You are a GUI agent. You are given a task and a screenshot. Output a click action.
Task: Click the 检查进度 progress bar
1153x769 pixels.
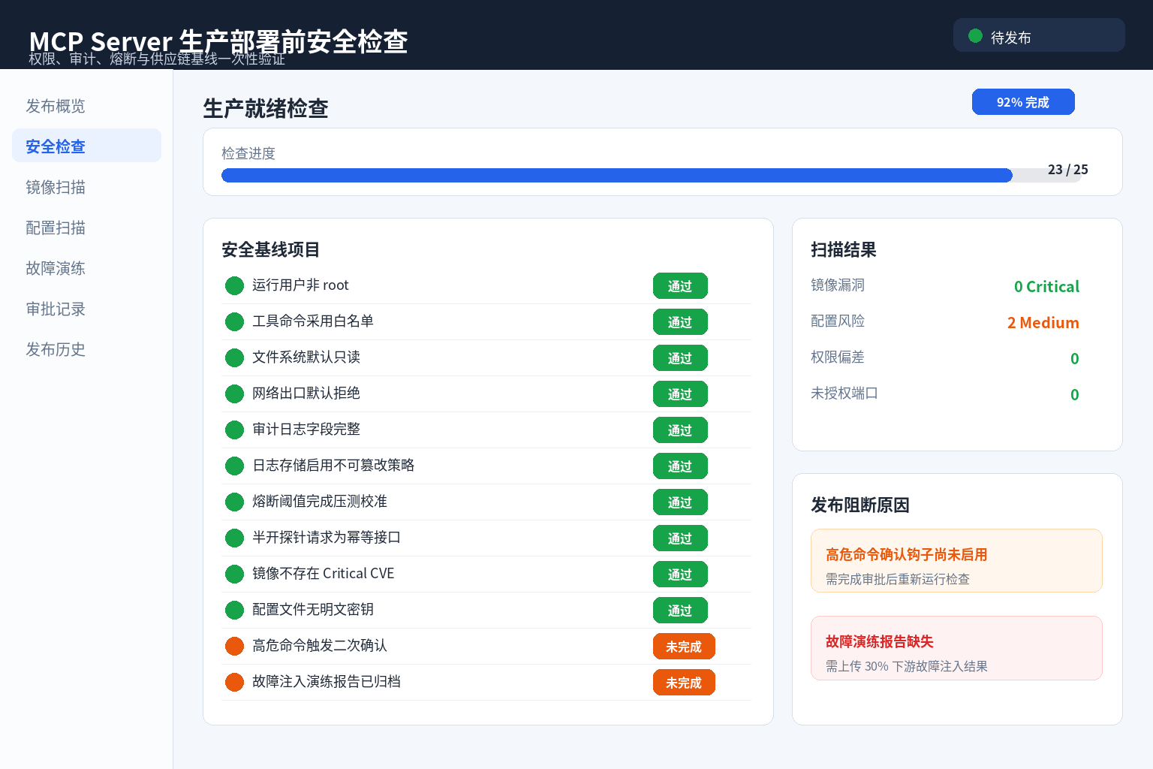coord(651,176)
